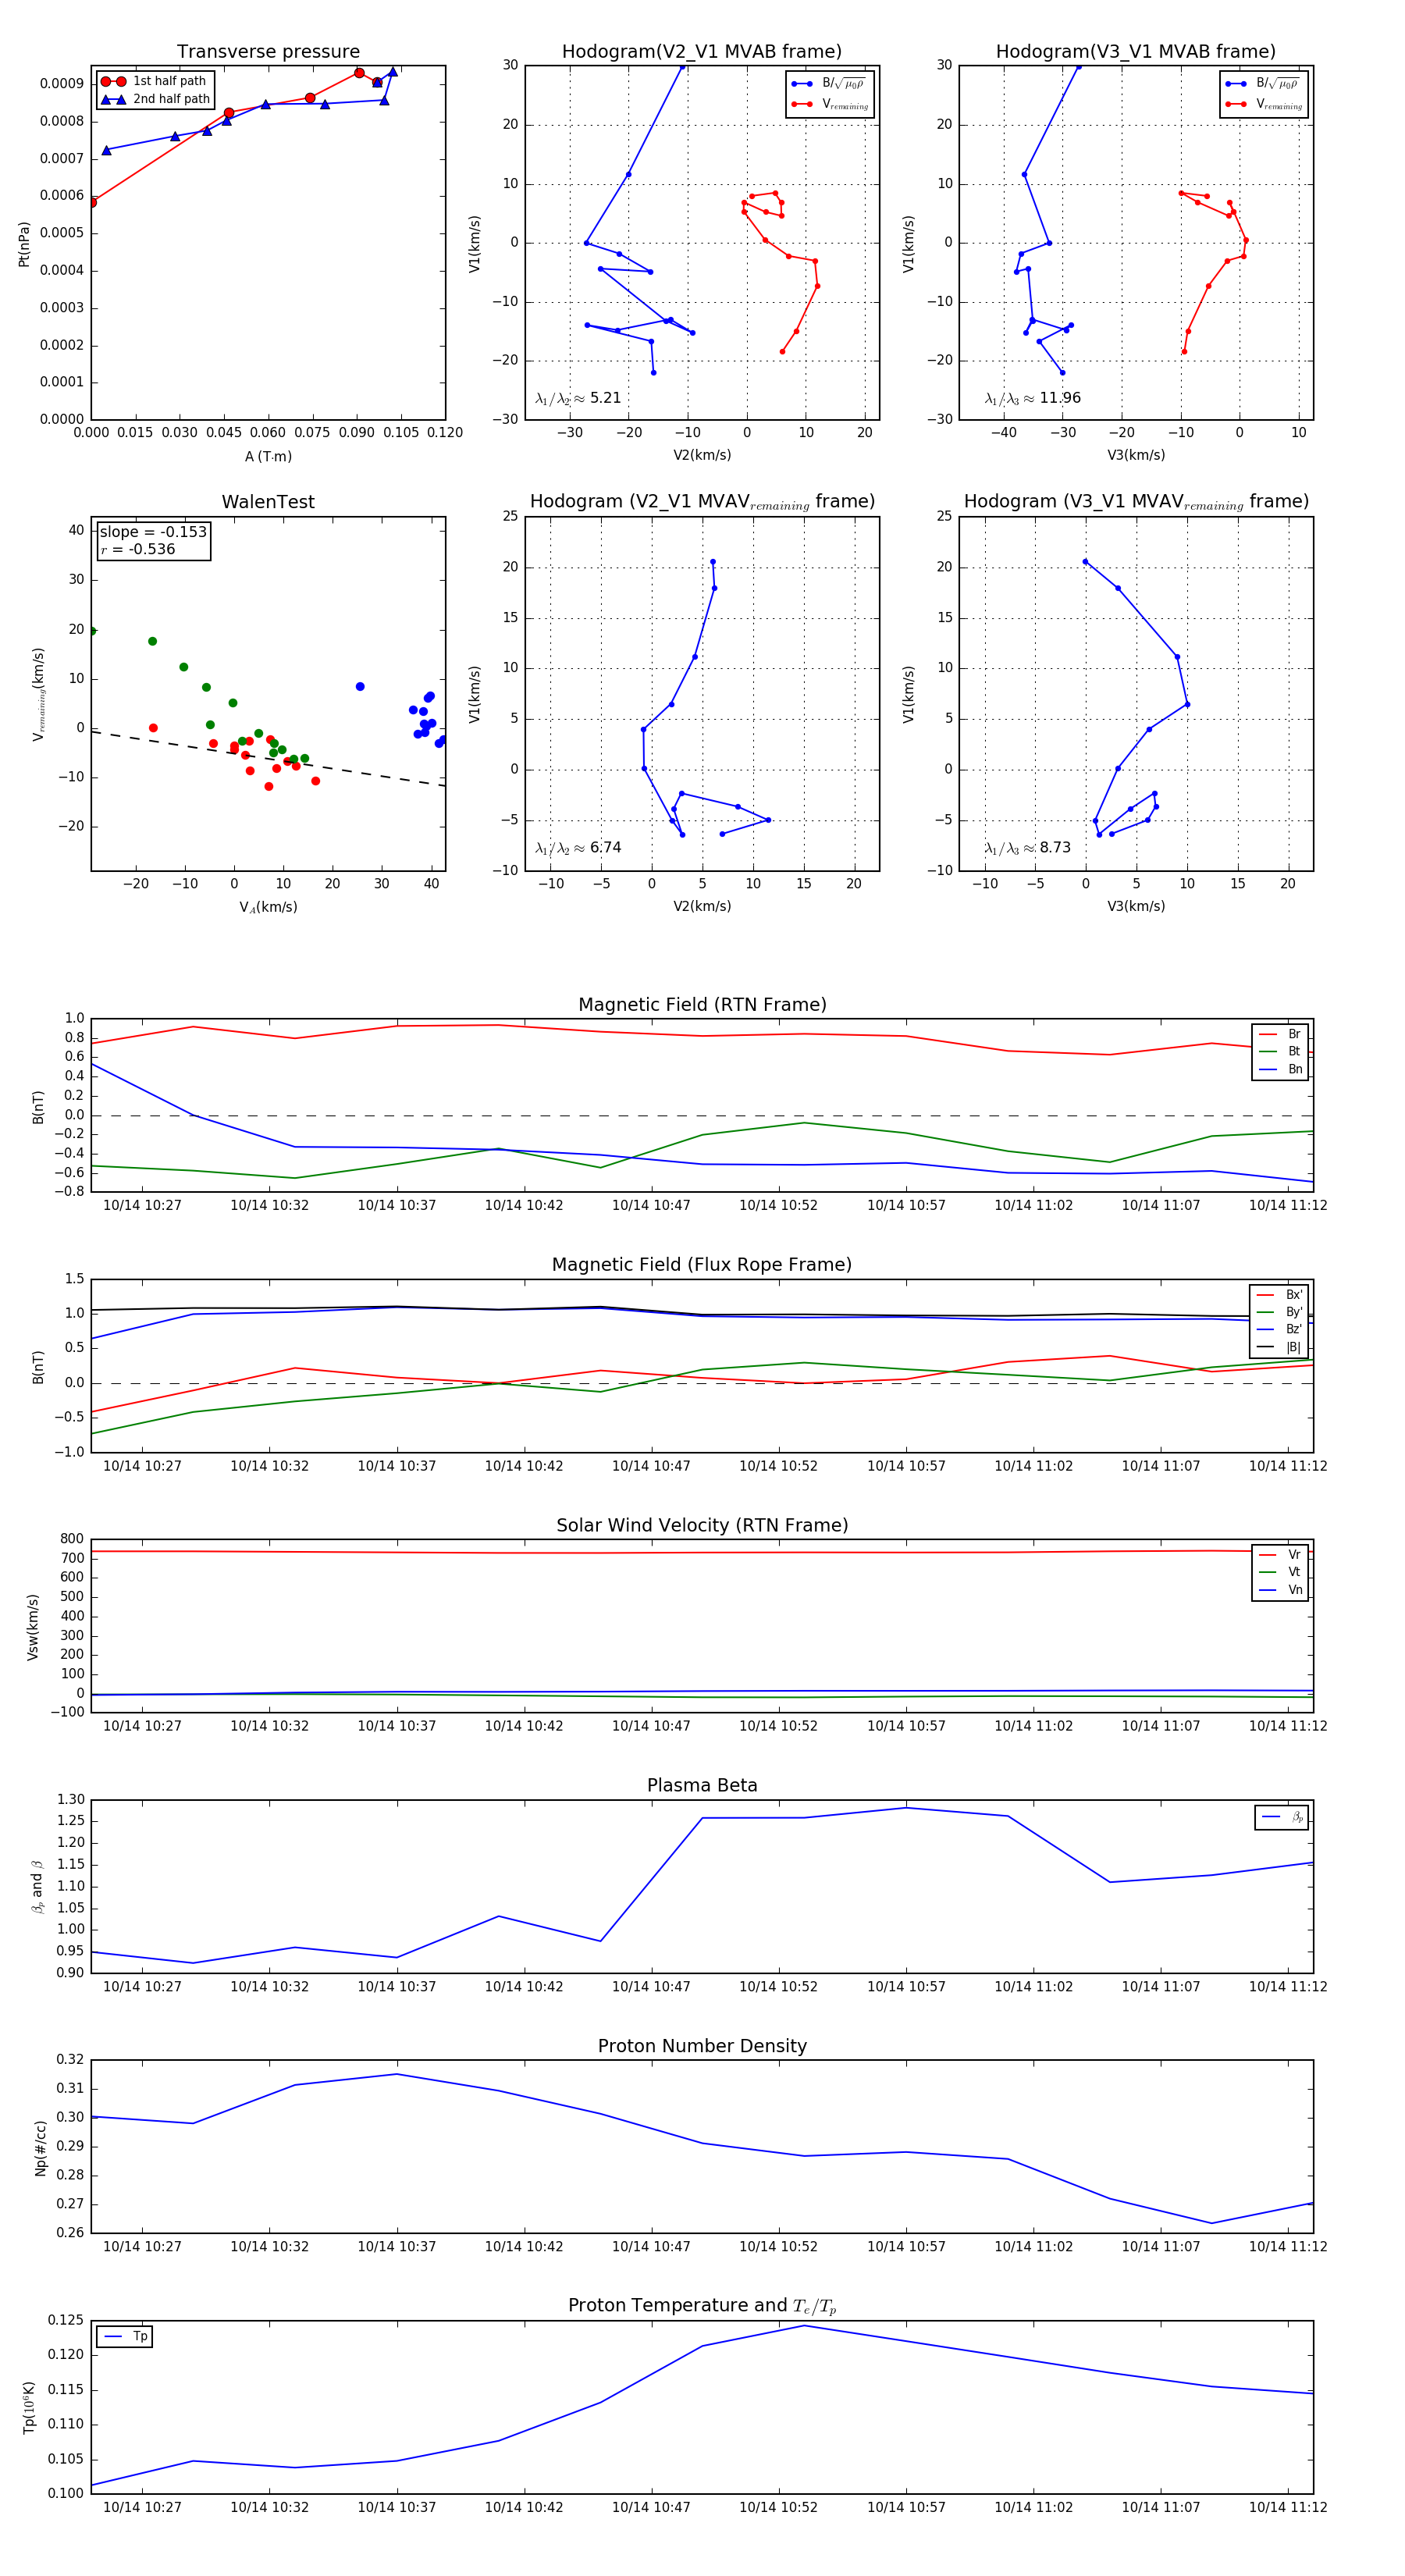
Task: Click the beta_p legend in the Plasma Beta plot
Action: pyautogui.click(x=1282, y=1817)
